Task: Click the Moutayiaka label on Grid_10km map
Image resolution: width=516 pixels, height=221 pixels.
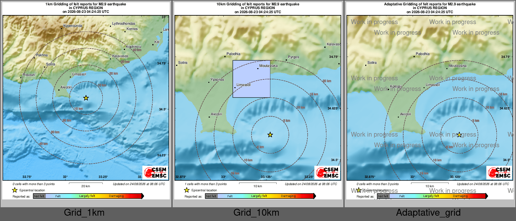Action: pos(268,66)
